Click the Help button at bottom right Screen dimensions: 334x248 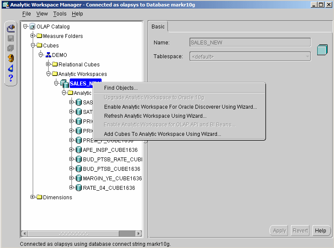point(321,230)
